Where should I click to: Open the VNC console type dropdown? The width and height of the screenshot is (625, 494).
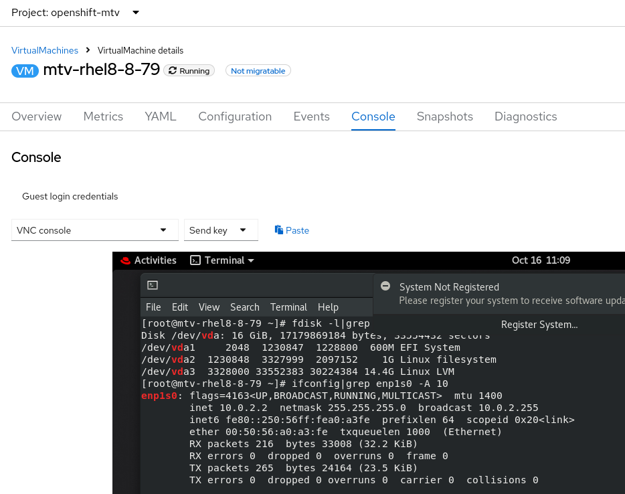pos(95,230)
